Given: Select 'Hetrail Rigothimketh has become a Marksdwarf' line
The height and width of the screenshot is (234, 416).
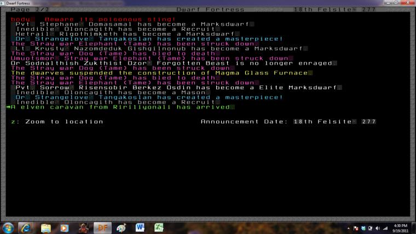Looking at the screenshot, I should coord(125,34).
